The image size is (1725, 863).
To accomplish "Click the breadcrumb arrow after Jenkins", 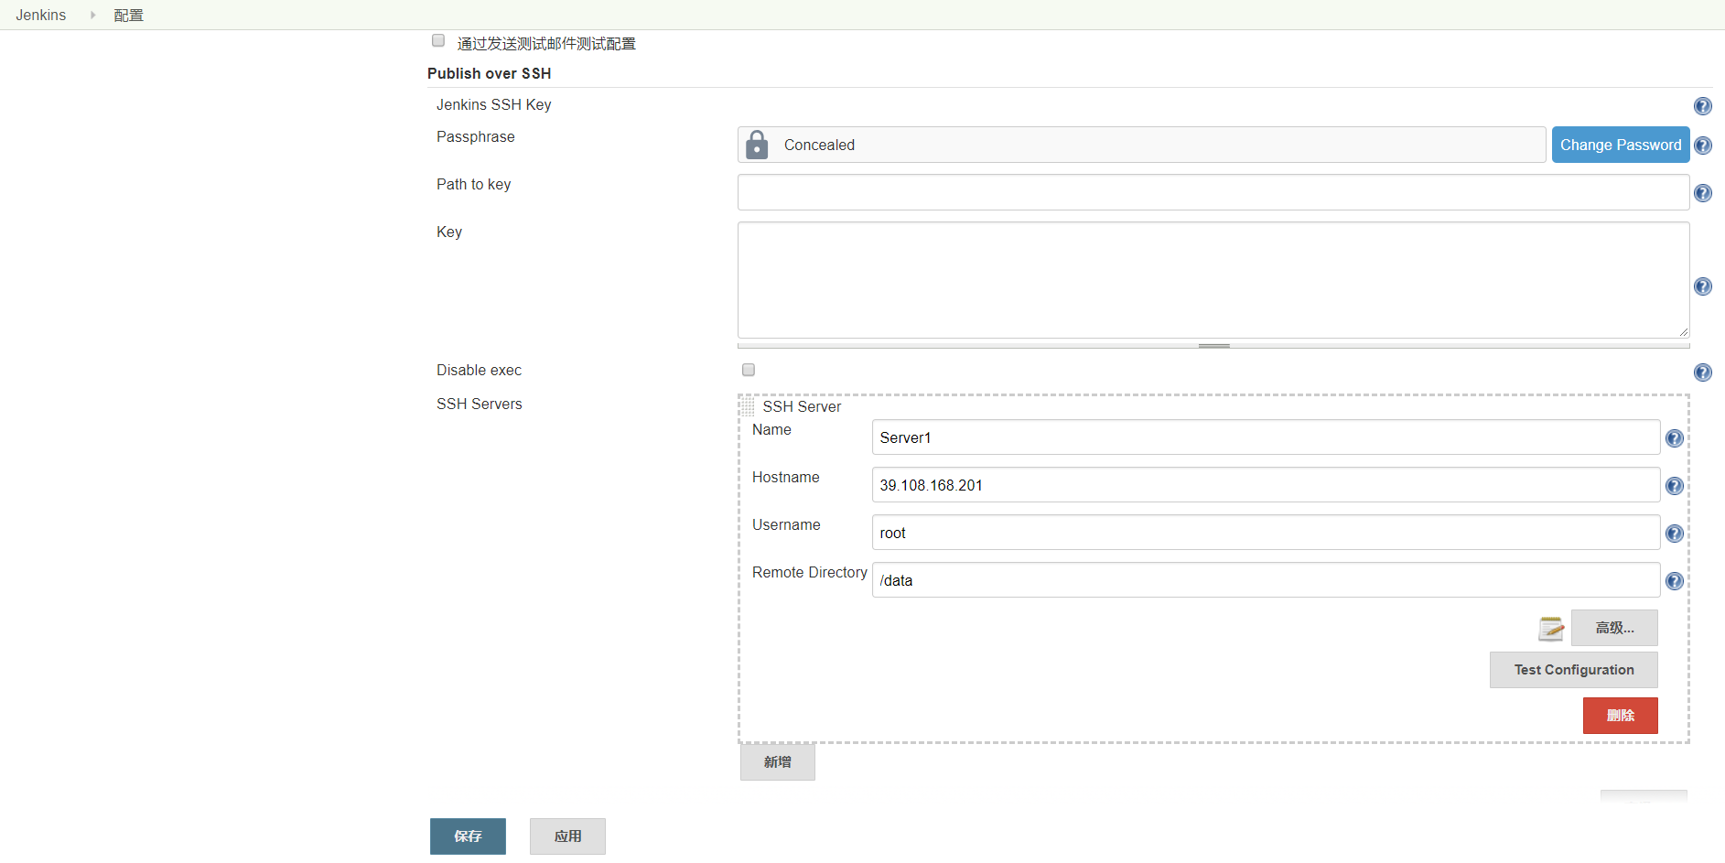I will (92, 15).
